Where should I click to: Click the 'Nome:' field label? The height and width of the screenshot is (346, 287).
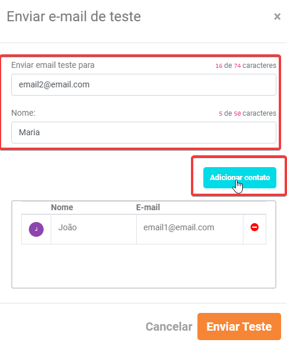click(x=24, y=113)
